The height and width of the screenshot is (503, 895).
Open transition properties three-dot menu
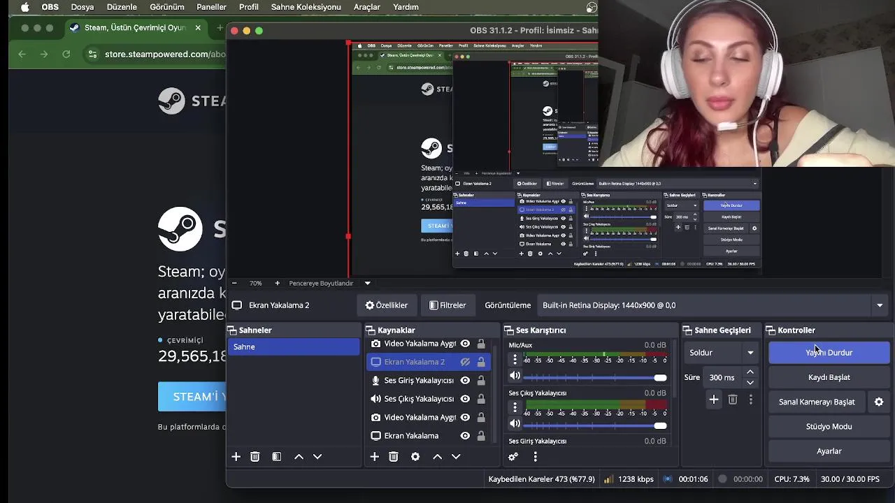(x=751, y=400)
